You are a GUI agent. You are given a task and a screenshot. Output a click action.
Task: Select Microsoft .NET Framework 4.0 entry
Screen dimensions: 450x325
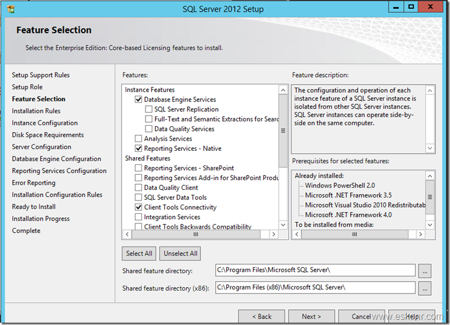348,215
